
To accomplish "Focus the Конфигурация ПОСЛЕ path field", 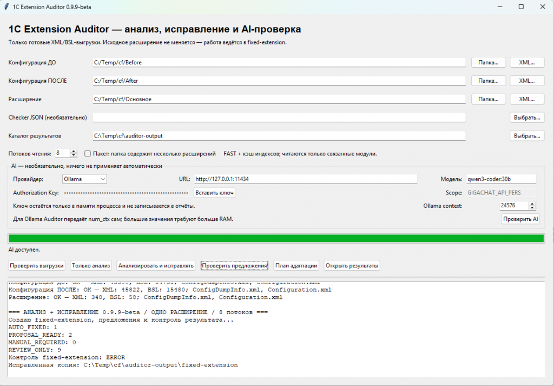I will tap(279, 81).
